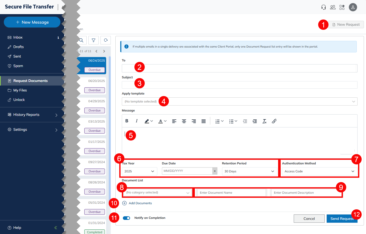Image resolution: width=366 pixels, height=234 pixels.
Task: Open the Tax Year dropdown
Action: (x=139, y=171)
